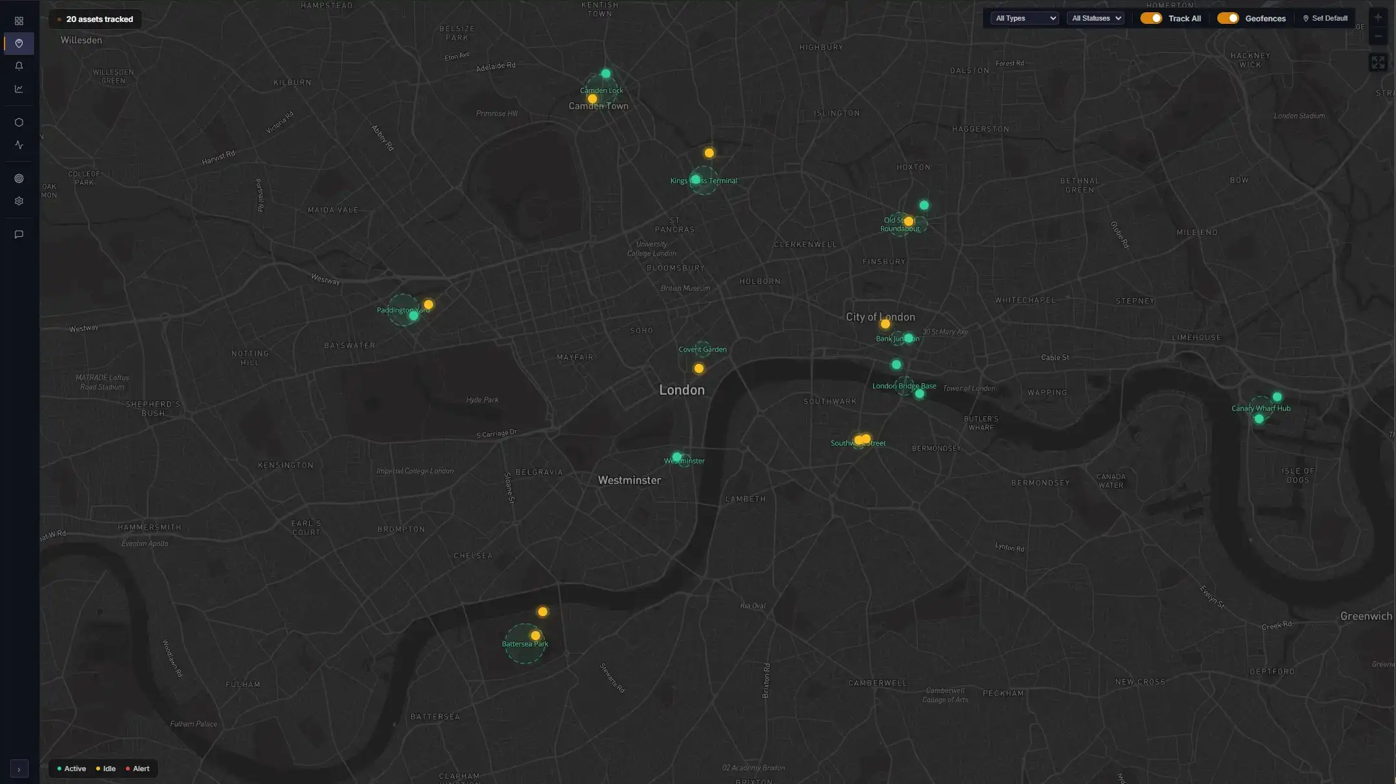Click the green asset marker above Camden Lock
Image resolution: width=1396 pixels, height=784 pixels.
pyautogui.click(x=605, y=74)
